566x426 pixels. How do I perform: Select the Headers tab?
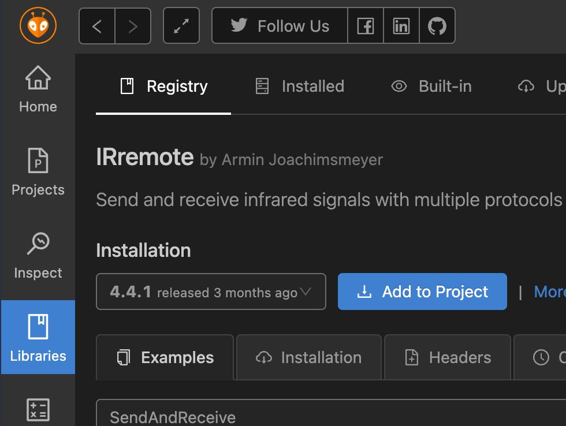(x=448, y=357)
